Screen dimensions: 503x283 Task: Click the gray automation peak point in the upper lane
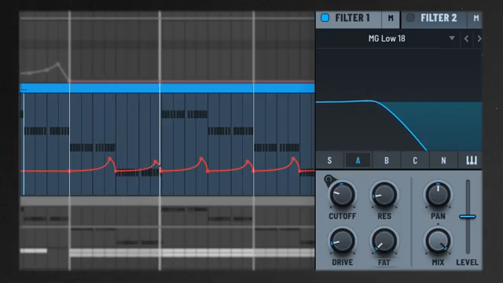(57, 64)
